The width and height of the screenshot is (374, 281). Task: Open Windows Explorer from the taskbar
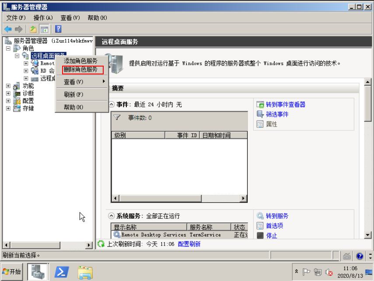click(85, 272)
